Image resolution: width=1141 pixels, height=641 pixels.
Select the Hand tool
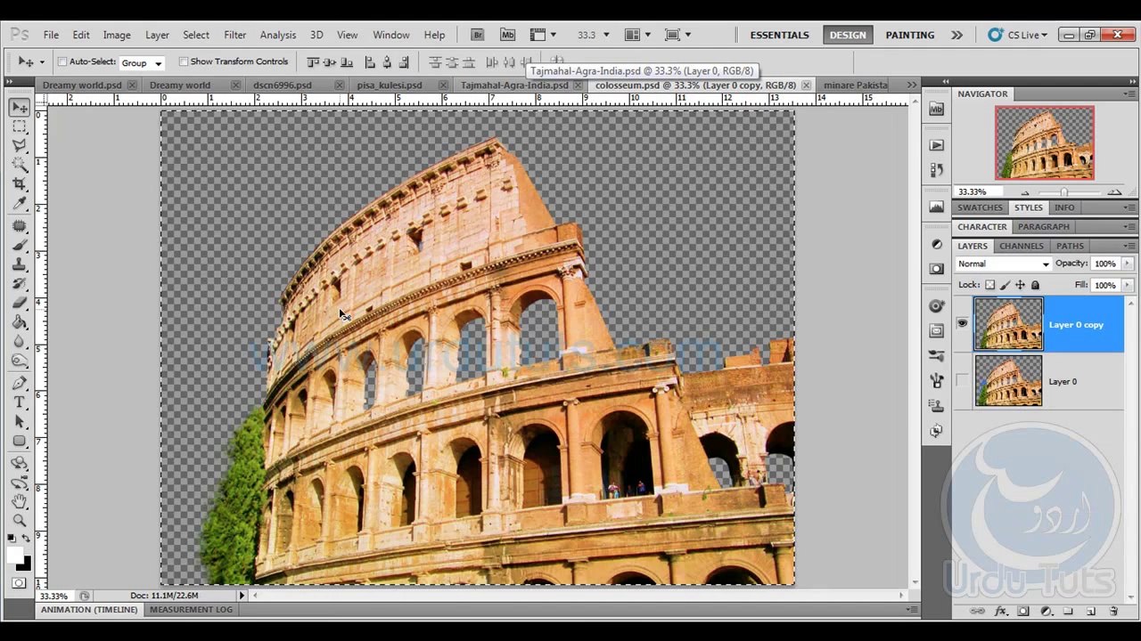[x=20, y=501]
